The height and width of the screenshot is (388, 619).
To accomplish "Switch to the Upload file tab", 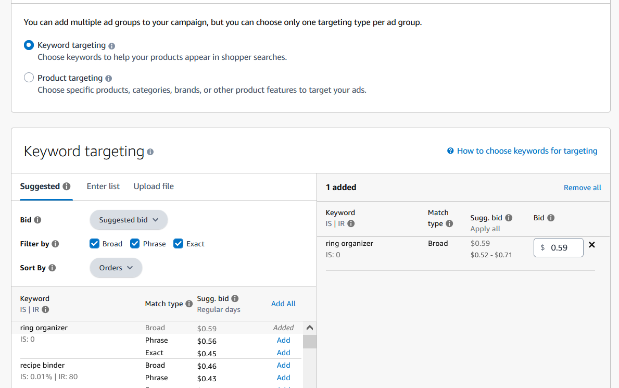I will tap(153, 186).
